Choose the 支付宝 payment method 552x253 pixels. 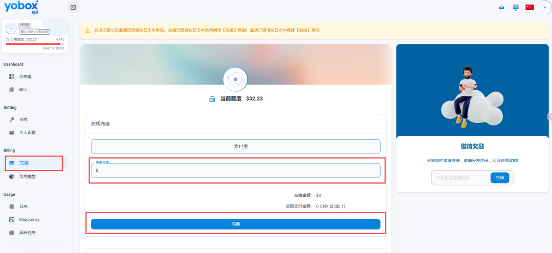coord(236,146)
